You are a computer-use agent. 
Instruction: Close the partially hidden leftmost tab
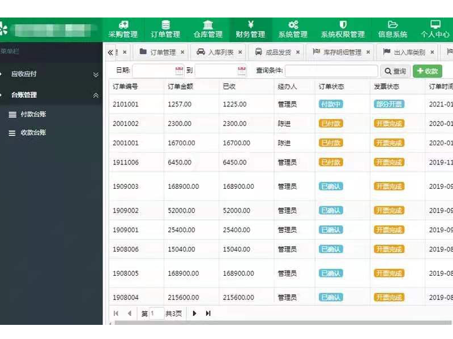[125, 52]
